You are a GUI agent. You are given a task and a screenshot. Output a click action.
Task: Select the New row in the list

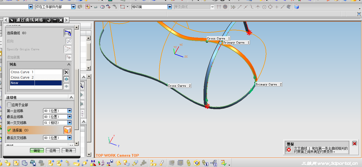[x=36, y=83]
